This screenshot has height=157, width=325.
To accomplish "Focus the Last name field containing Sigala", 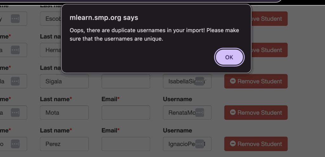I will click(x=64, y=81).
